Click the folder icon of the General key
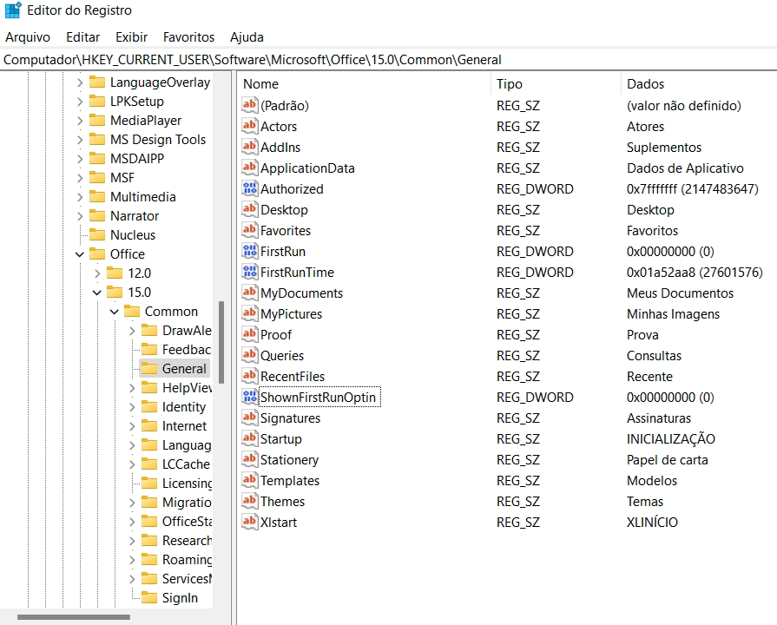 (x=149, y=368)
